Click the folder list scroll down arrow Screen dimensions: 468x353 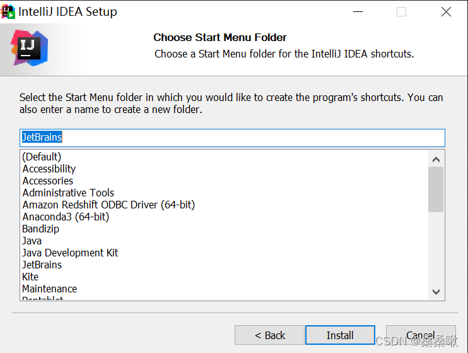click(x=436, y=292)
